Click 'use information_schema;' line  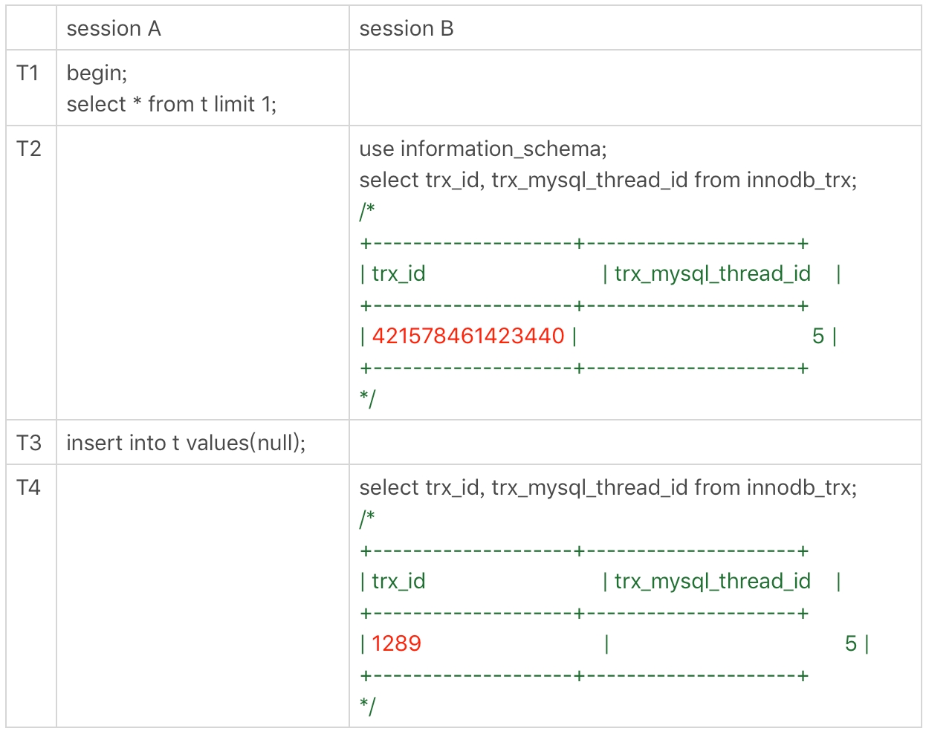[483, 149]
